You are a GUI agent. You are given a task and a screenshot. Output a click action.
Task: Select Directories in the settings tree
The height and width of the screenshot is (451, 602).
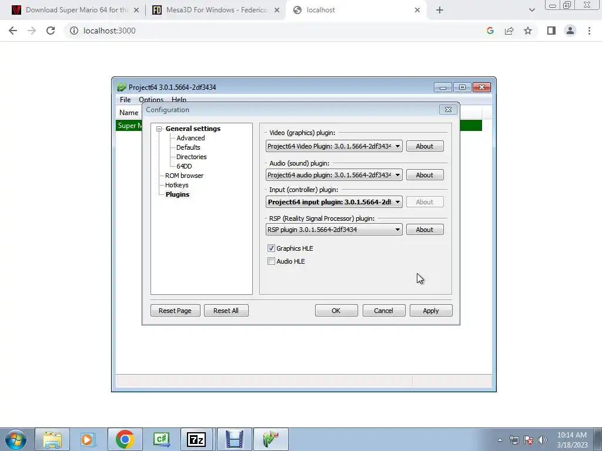point(191,157)
